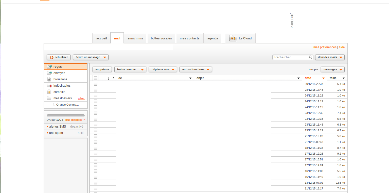
Task: Click the date 23/12/15 12:33
Action: [x=314, y=119]
